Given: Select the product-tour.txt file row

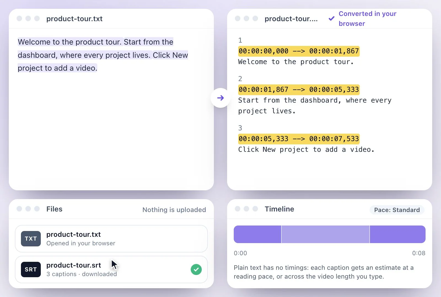Looking at the screenshot, I should click(x=111, y=239).
